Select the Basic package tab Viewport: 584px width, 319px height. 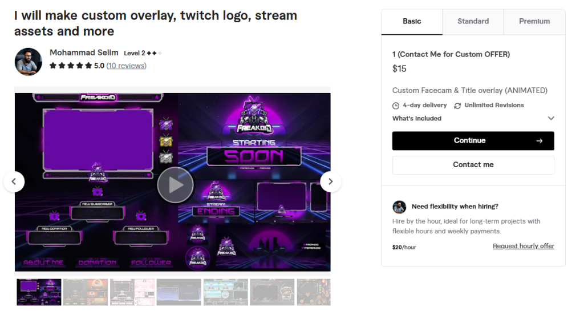coord(412,22)
